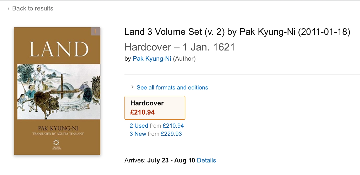This screenshot has height=175, width=360.
Task: Open the 2 Used offers link
Action: pos(139,126)
